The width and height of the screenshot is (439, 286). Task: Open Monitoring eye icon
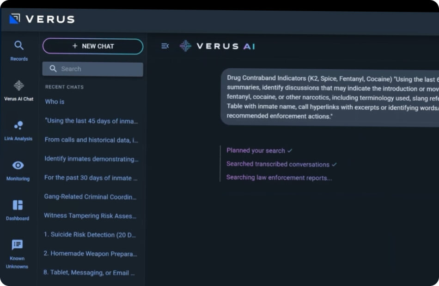[x=18, y=165]
